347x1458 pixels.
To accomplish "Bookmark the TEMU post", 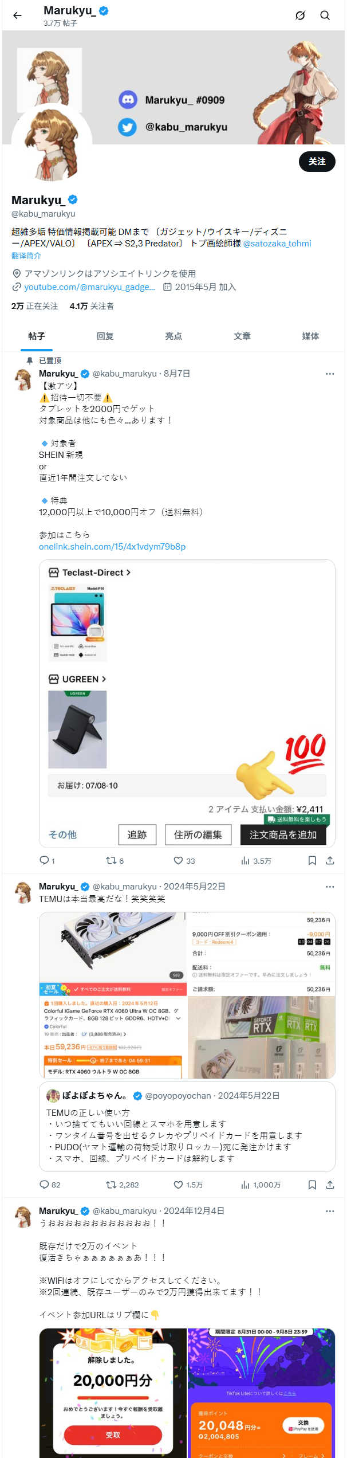I will (312, 1185).
